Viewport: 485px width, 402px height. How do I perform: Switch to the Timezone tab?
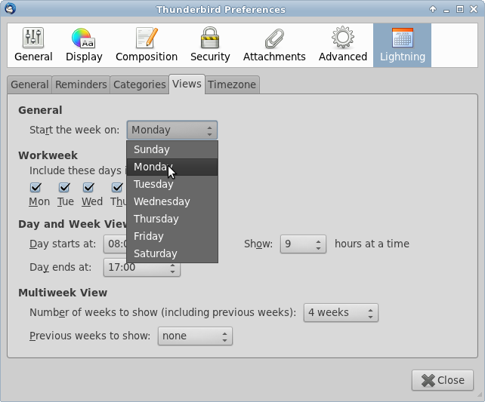point(232,84)
